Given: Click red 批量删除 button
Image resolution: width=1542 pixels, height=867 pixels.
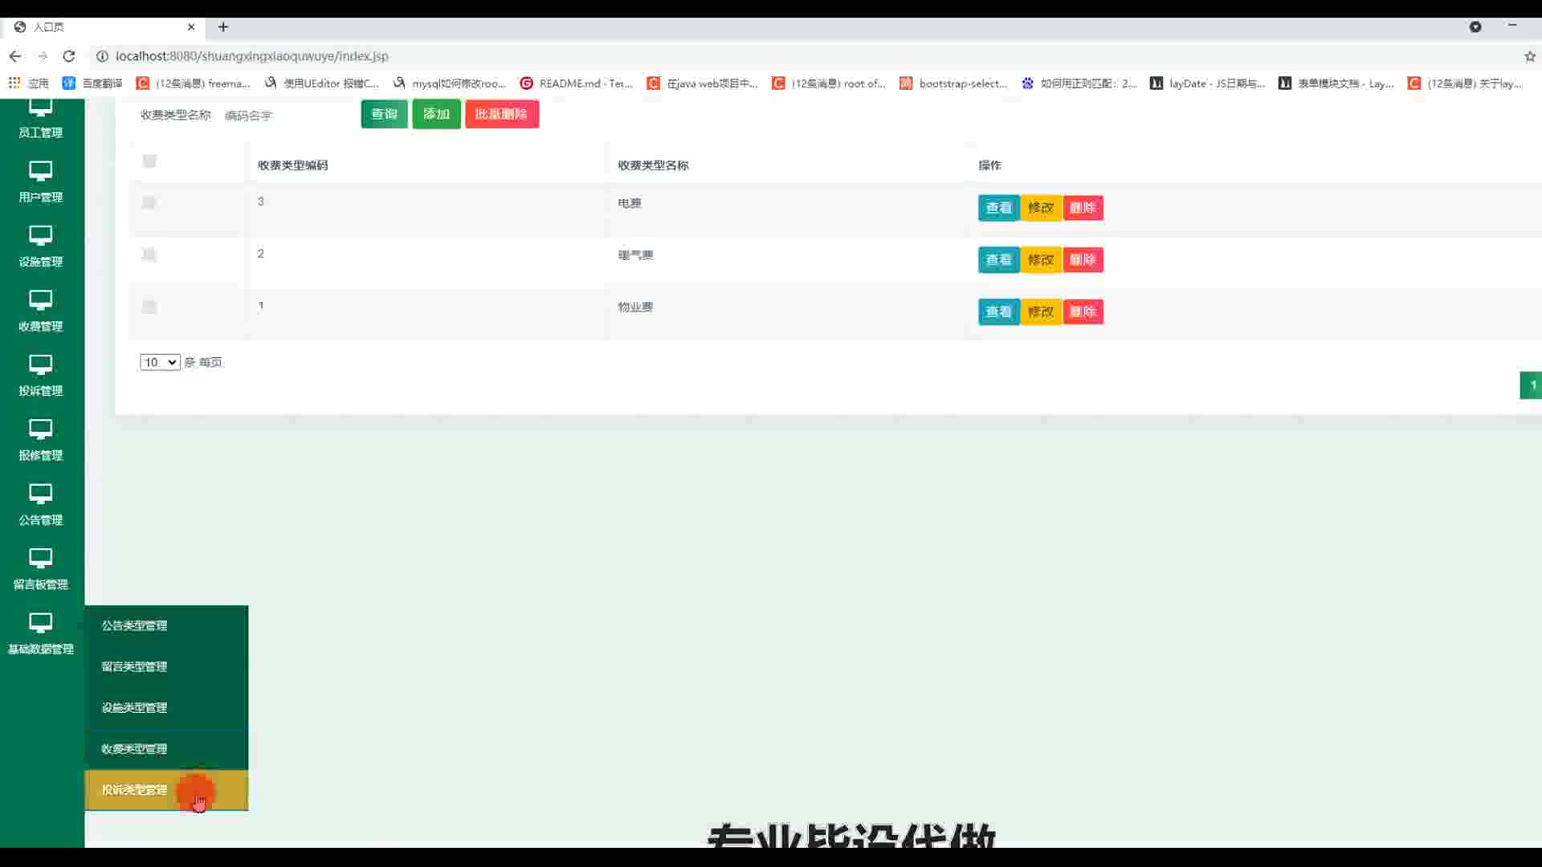Looking at the screenshot, I should pyautogui.click(x=501, y=114).
